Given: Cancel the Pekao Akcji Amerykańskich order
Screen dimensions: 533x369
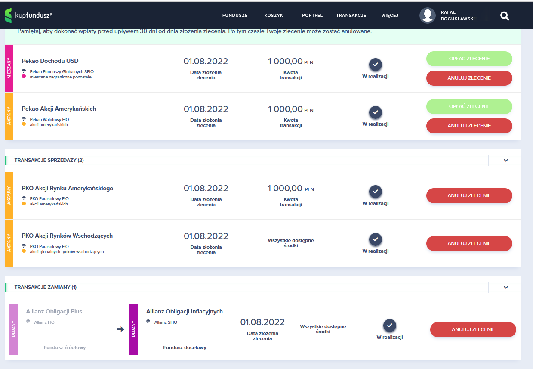Looking at the screenshot, I should 469,126.
